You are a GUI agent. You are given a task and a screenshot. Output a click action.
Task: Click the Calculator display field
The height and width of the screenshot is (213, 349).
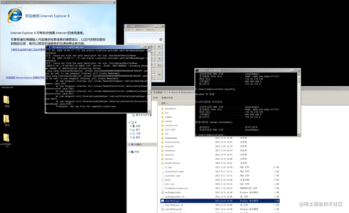[x=144, y=38]
